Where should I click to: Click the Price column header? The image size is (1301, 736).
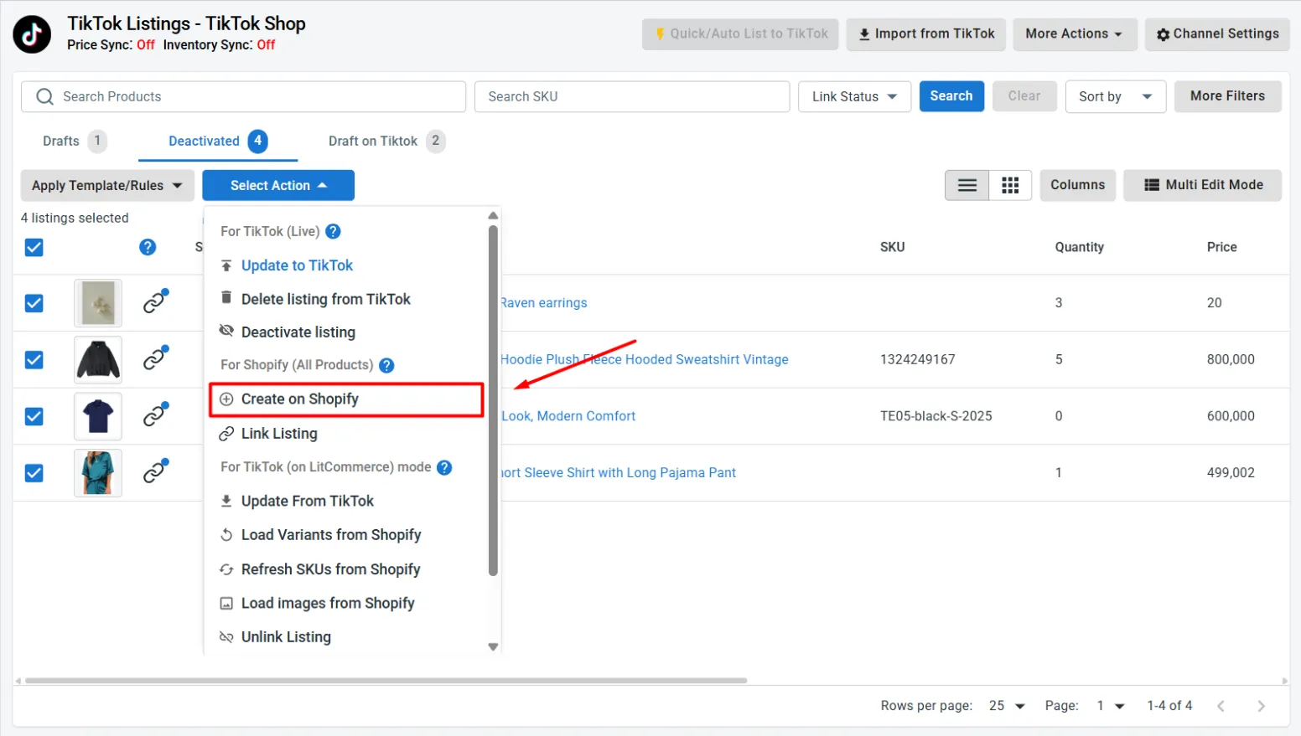pyautogui.click(x=1221, y=247)
